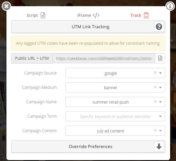Image resolution: width=176 pixels, height=161 pixels.
Task: Open the UTM Link Tracking help icon
Action: tap(159, 27)
